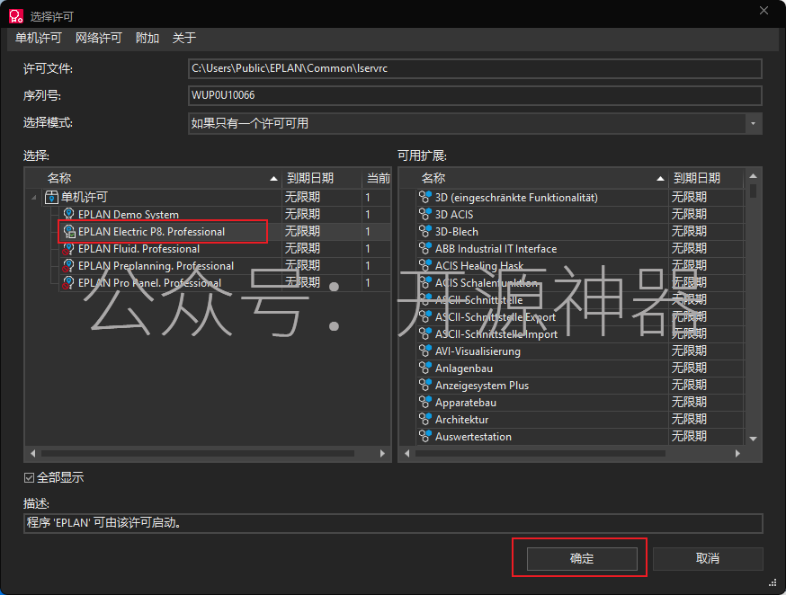Click the EPLAN Demo System license icon
The width and height of the screenshot is (786, 595).
(68, 214)
